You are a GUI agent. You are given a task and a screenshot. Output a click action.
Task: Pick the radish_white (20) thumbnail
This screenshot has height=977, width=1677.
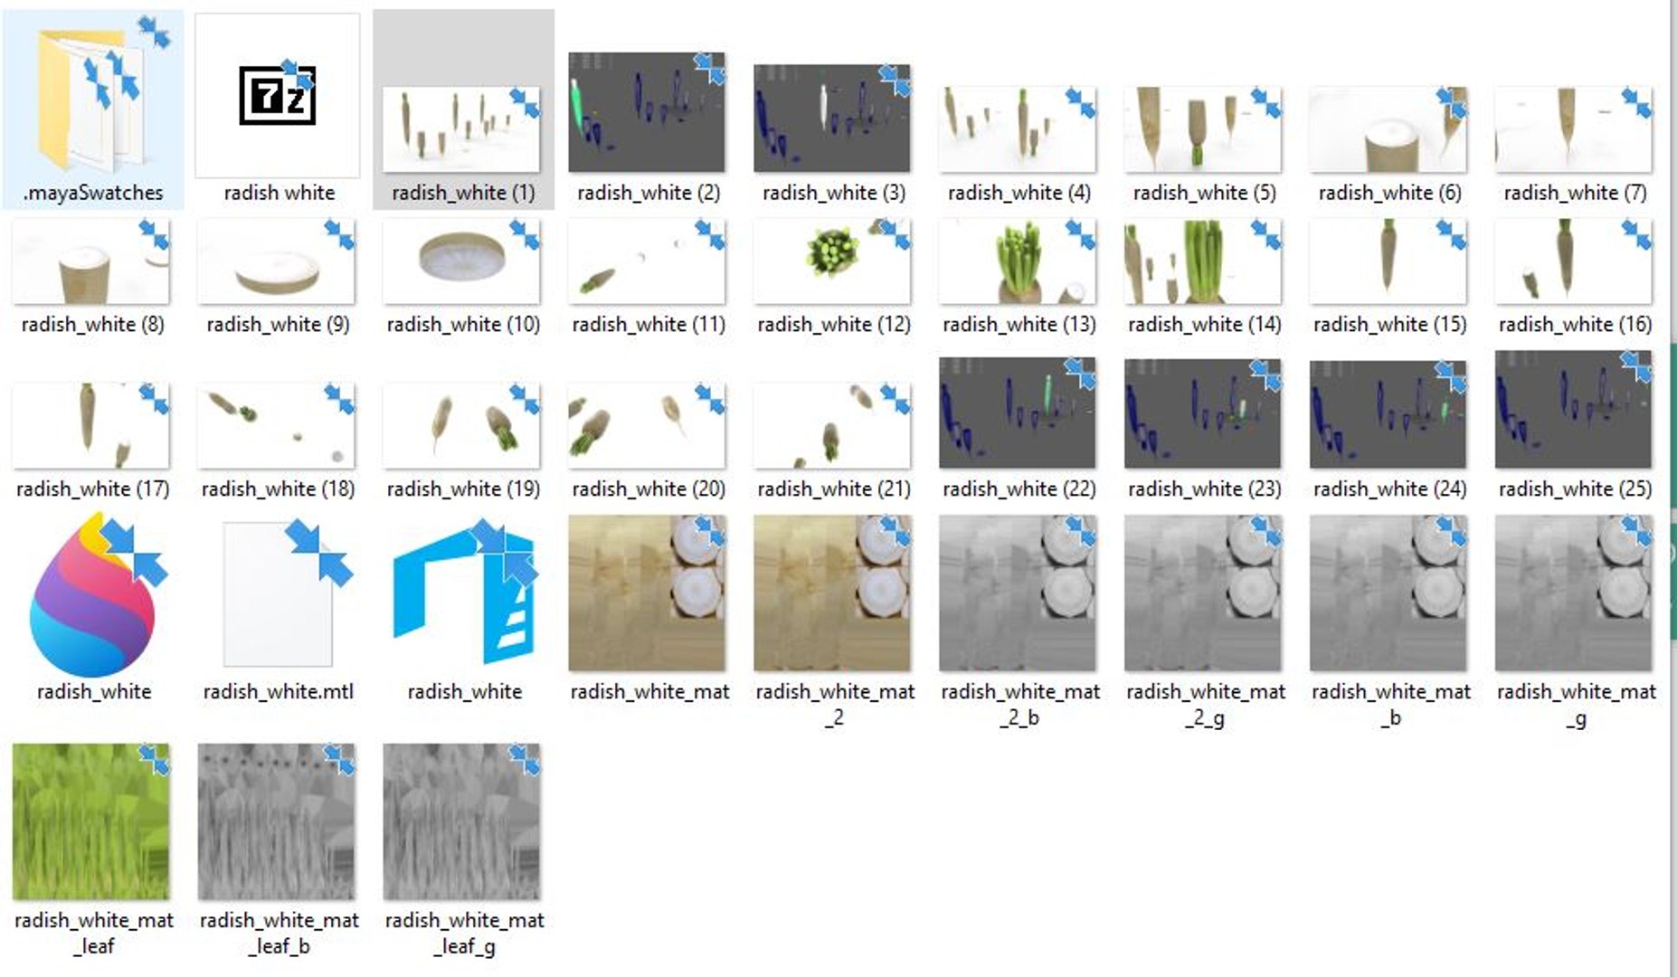tap(647, 425)
